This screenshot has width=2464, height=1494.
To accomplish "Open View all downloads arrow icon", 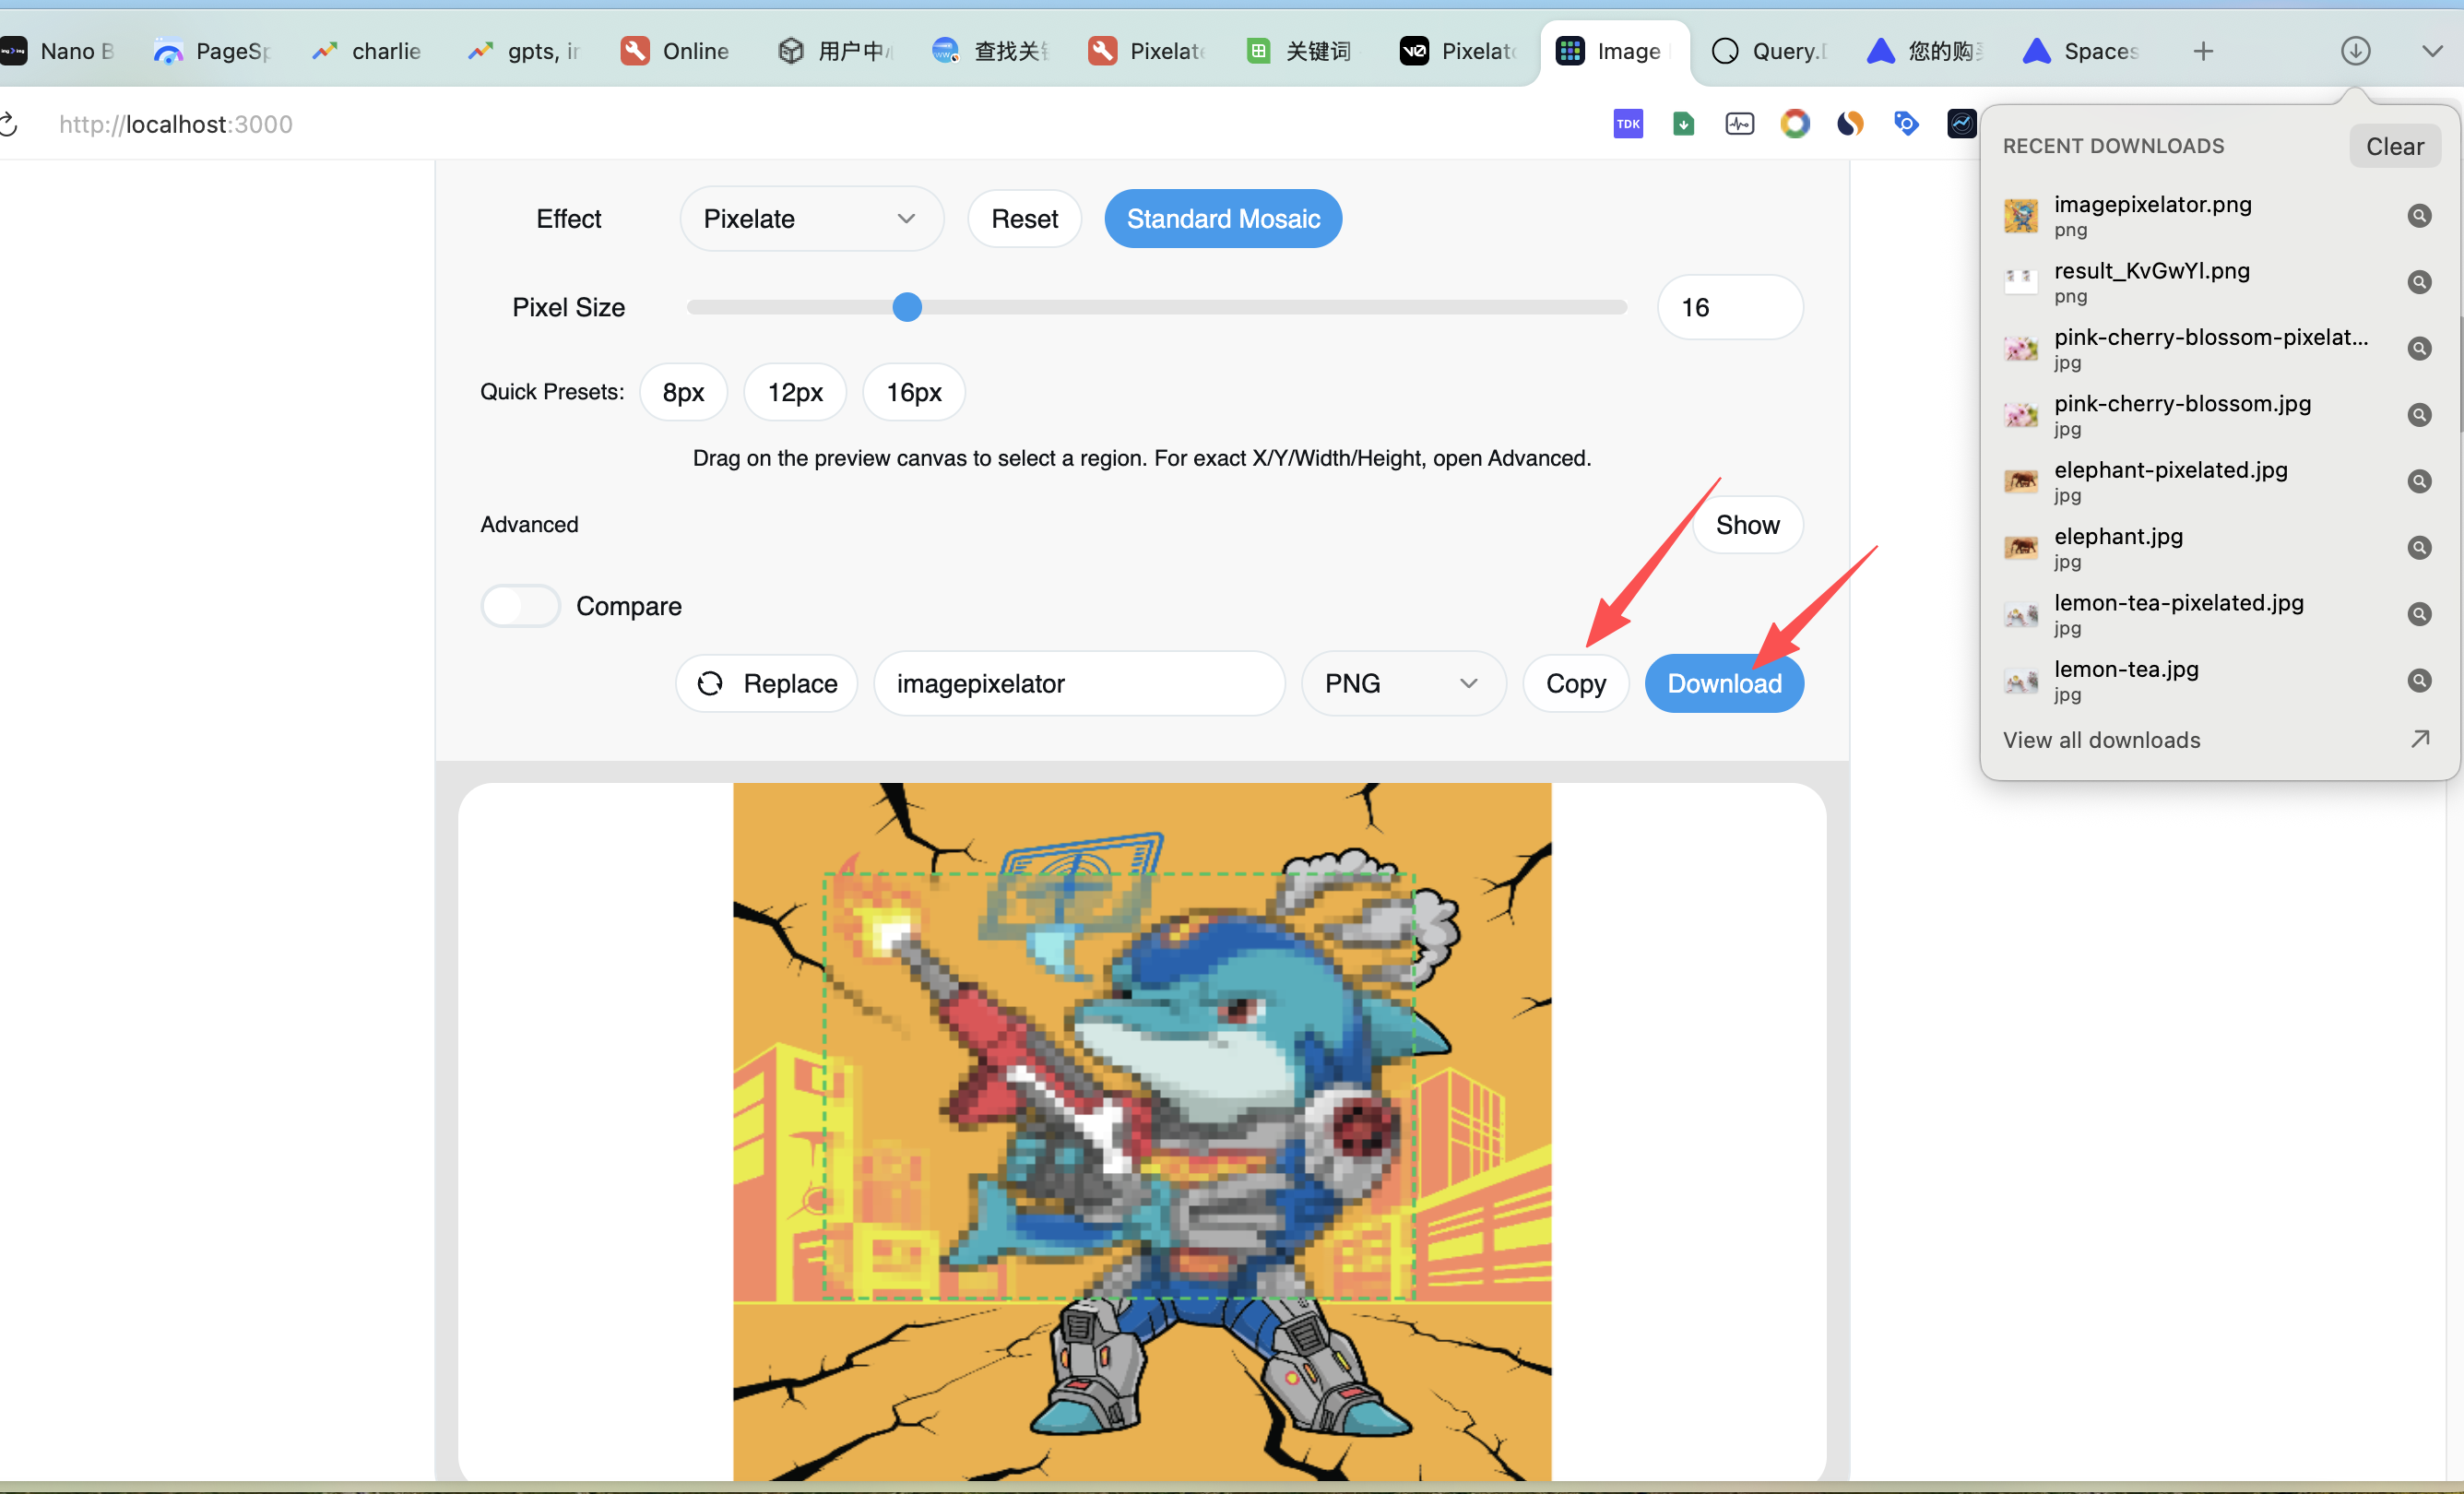I will tap(2420, 740).
